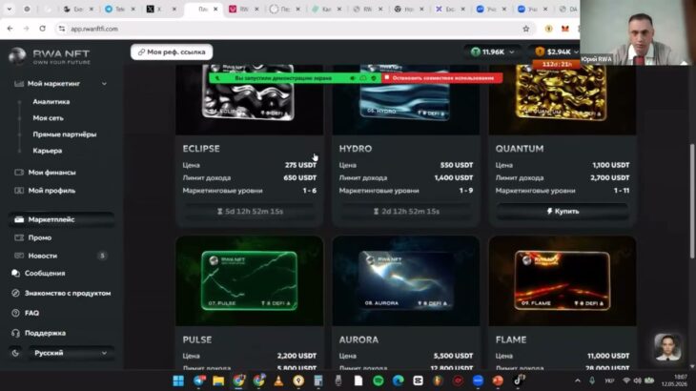Open the taskbar volume control
This screenshot has width=696, height=391.
638,381
